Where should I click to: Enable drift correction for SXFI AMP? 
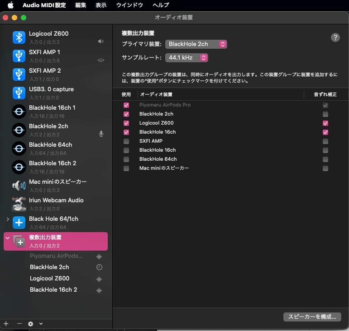point(325,141)
